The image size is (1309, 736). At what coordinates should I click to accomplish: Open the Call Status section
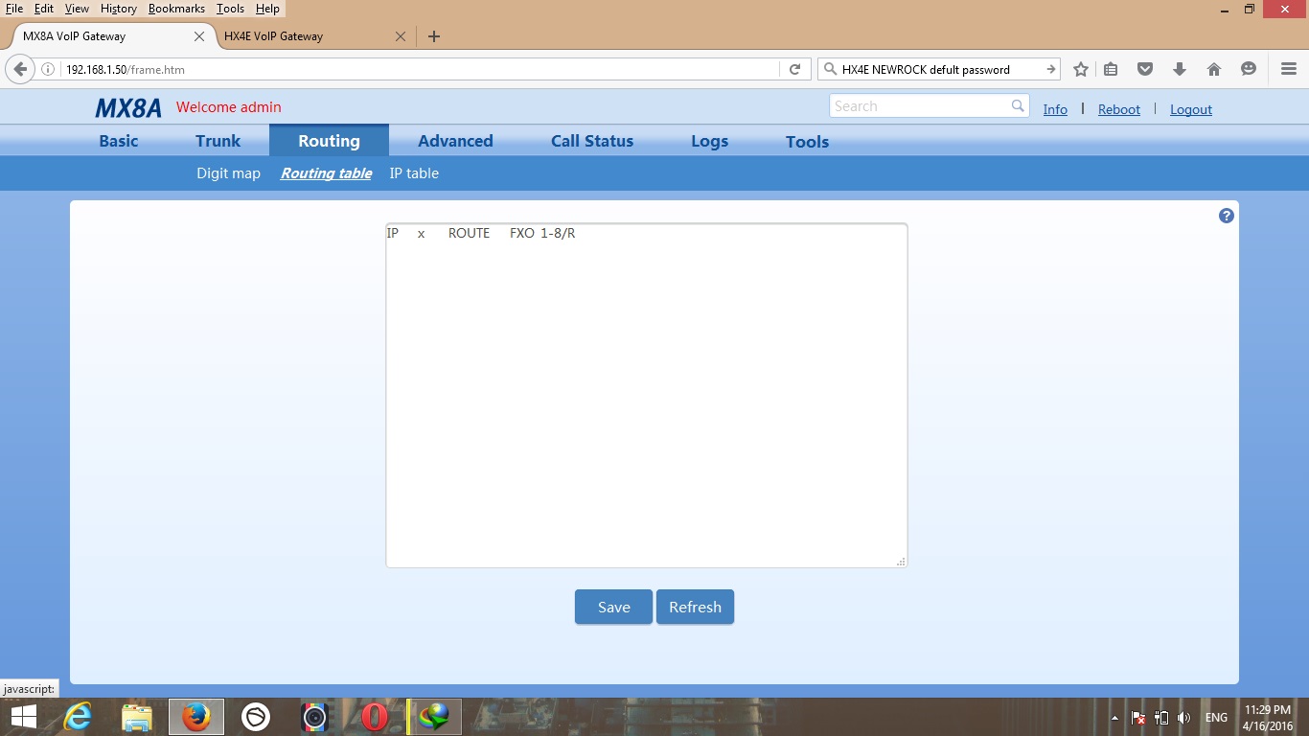(591, 141)
